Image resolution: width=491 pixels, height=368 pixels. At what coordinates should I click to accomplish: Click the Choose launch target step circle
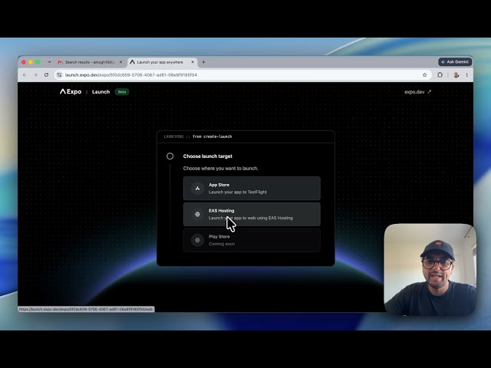click(170, 156)
